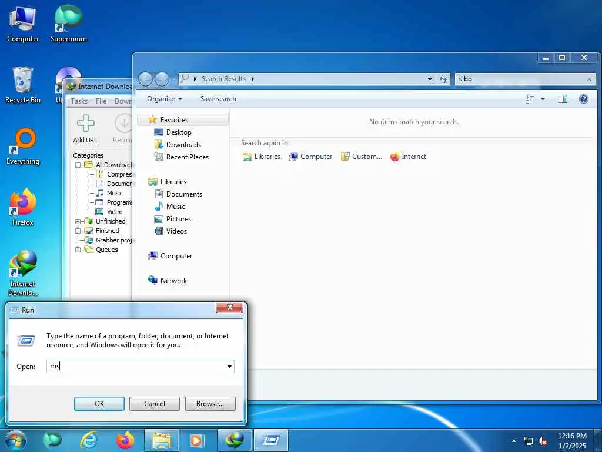Open the Tasks menu in IDM
602x452 pixels.
[79, 101]
